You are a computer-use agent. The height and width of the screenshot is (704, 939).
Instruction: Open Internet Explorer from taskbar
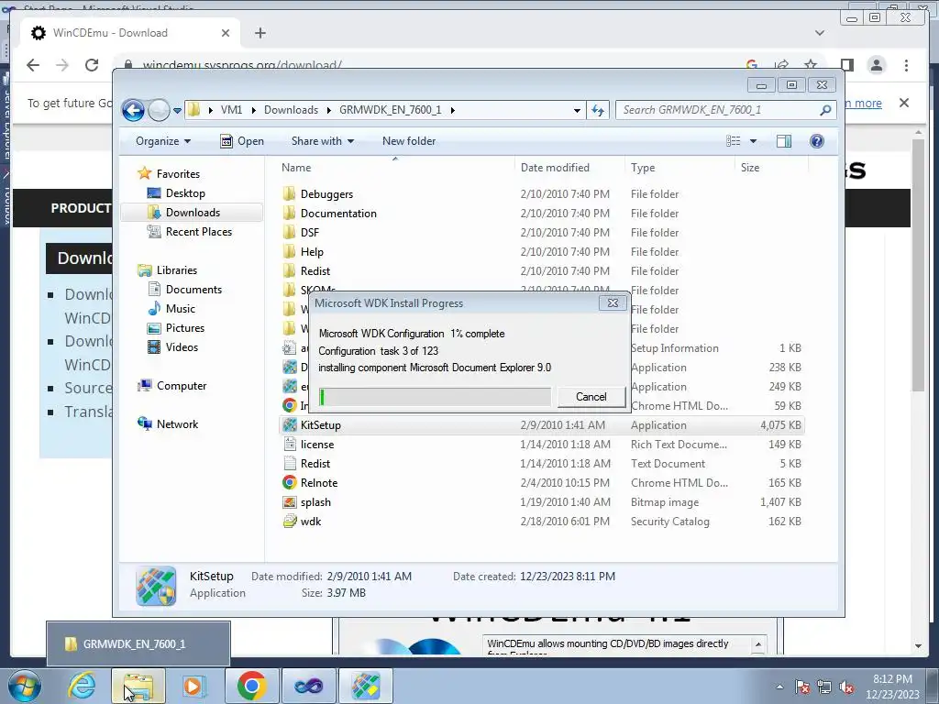82,686
